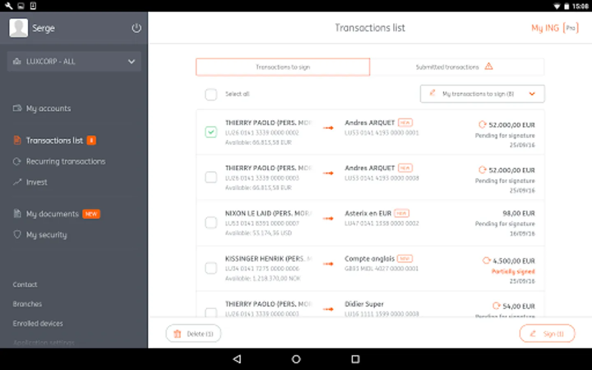Click the warning triangle on Submitted transactions
The height and width of the screenshot is (370, 592).
tap(488, 66)
